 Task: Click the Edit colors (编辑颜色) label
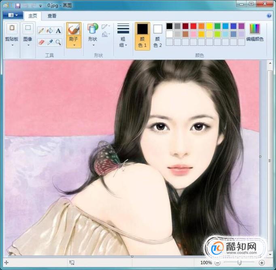[x=255, y=39]
